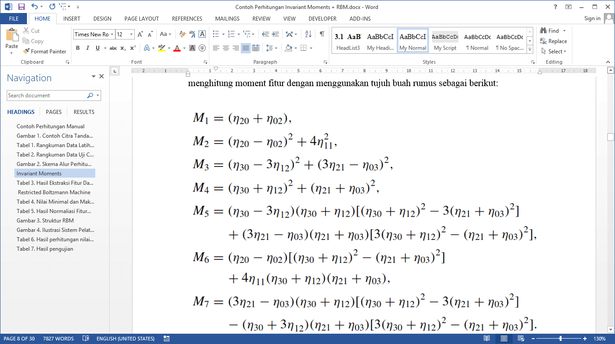
Task: Increase font size with Grow Font
Action: pyautogui.click(x=140, y=34)
